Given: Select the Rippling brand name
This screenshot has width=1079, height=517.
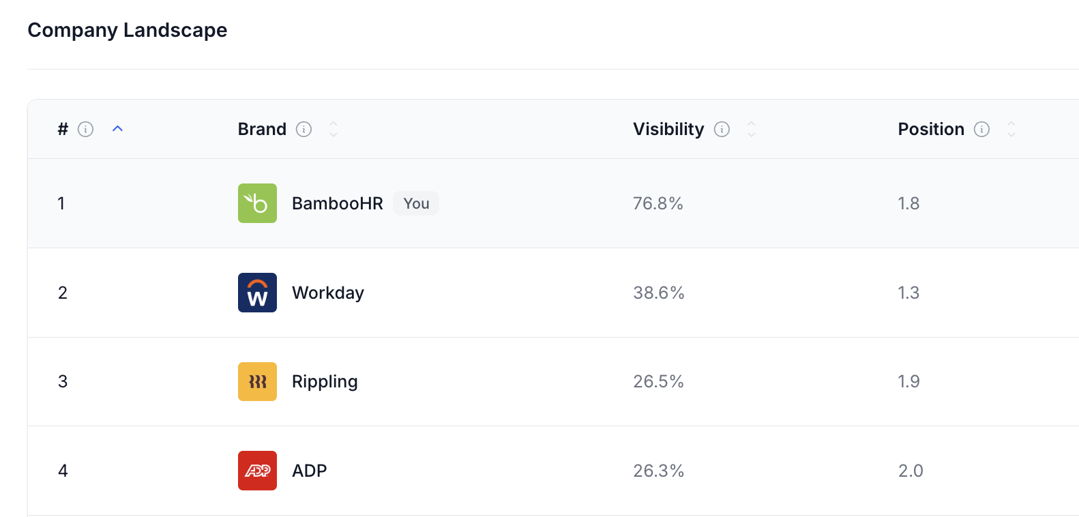Looking at the screenshot, I should [x=325, y=381].
